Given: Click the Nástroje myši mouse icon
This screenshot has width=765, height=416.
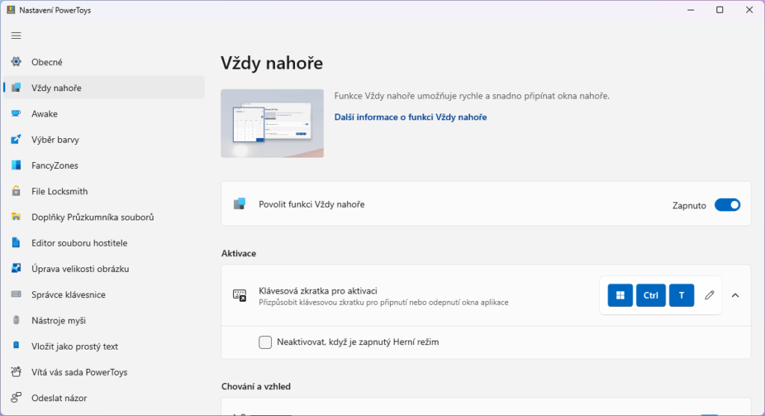Looking at the screenshot, I should [16, 320].
